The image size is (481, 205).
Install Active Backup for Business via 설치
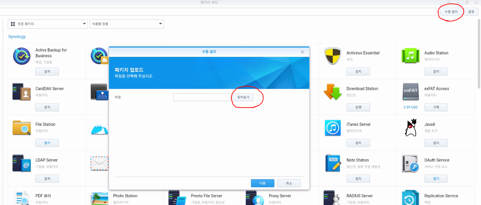pos(47,72)
